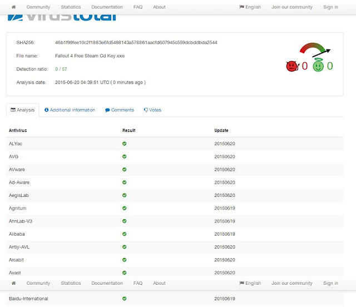The image size is (356, 307).
Task: Click the community score gauge
Action: click(x=315, y=49)
